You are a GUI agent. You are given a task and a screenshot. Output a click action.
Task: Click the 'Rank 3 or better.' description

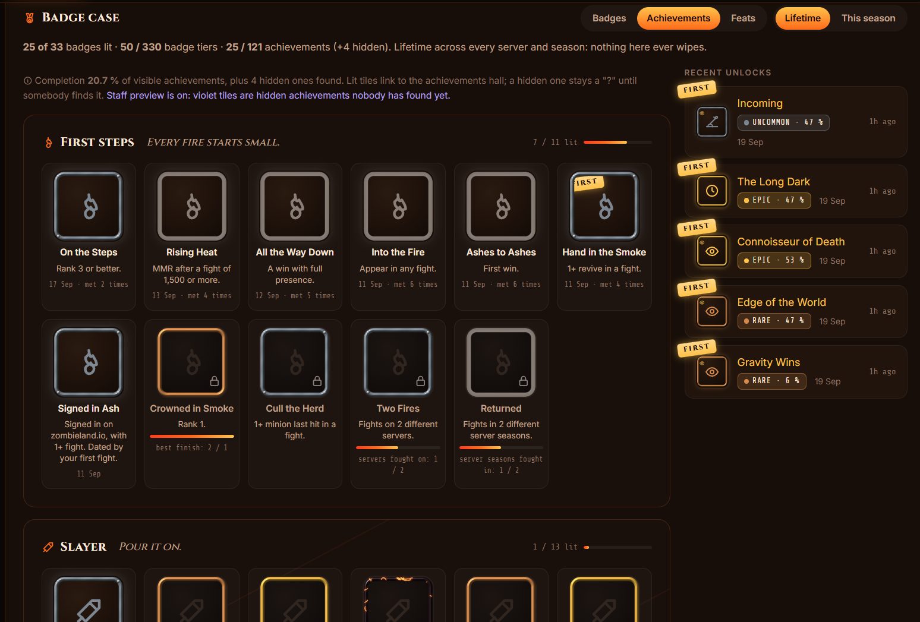coord(89,269)
